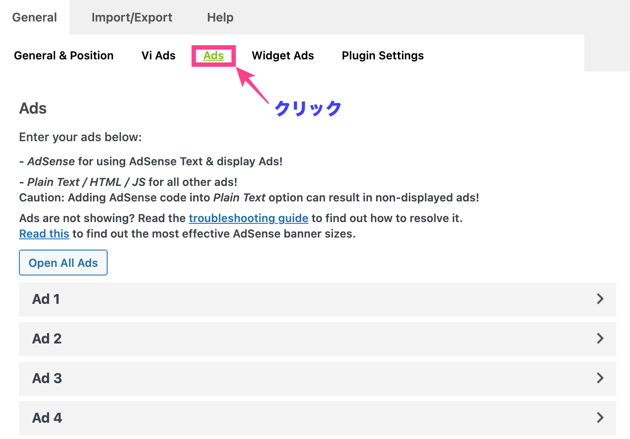
Task: Follow the Read this link
Action: [44, 234]
